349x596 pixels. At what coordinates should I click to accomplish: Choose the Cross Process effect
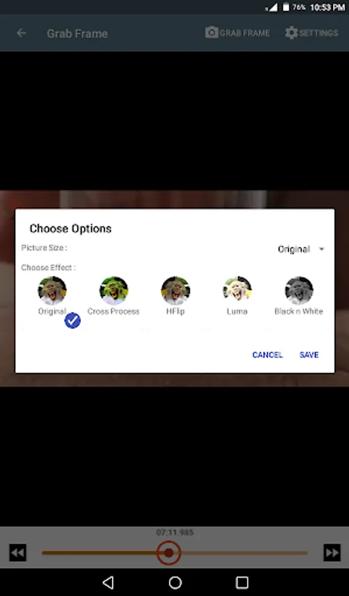click(114, 291)
